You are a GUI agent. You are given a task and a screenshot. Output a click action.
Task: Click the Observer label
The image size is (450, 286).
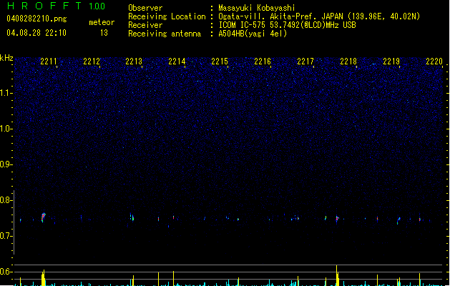click(145, 8)
